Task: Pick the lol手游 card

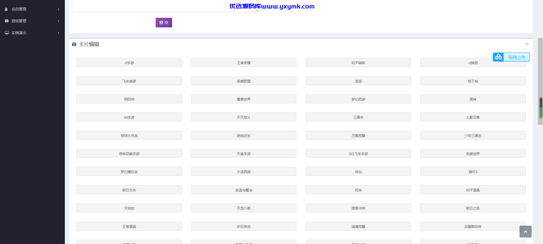Action: (129, 117)
